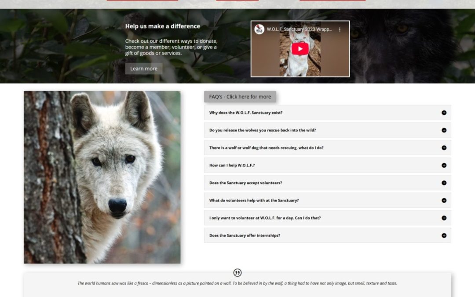
Task: Open the YouTube video more options menu
Action: [340, 29]
